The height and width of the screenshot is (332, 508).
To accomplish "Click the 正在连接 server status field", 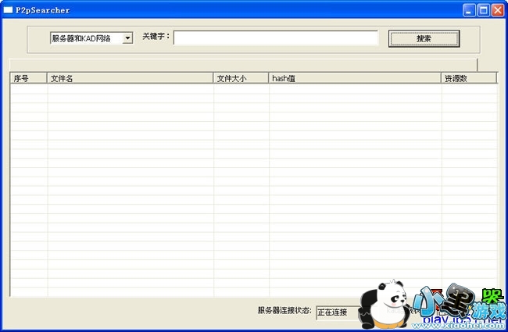I will (x=338, y=312).
